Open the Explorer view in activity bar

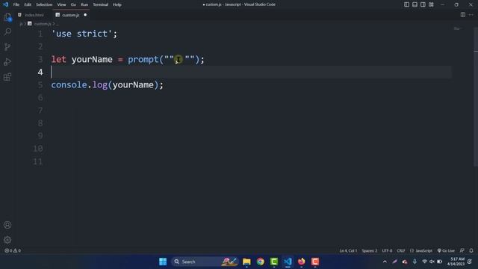point(7,17)
